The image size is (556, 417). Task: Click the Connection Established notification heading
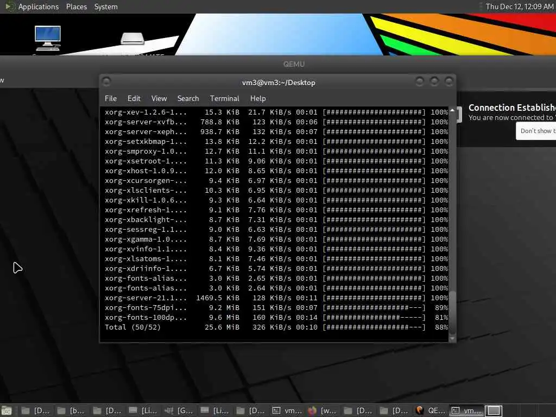click(512, 108)
